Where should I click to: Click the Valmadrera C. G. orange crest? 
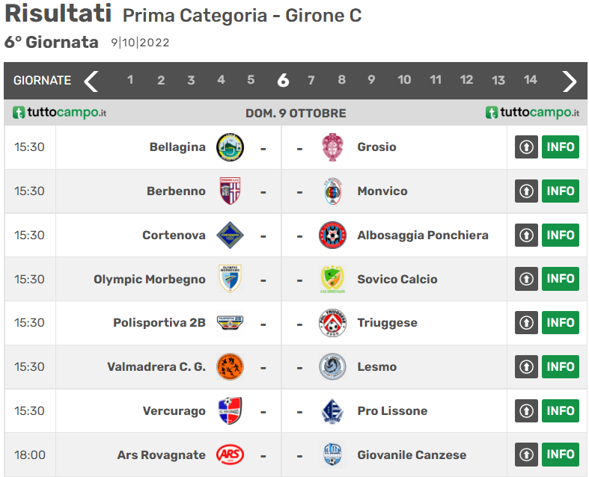229,367
